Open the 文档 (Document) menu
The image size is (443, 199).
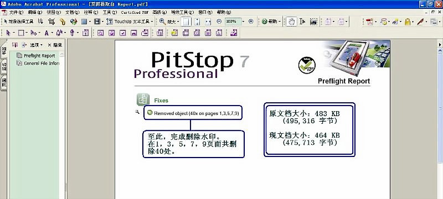click(73, 12)
